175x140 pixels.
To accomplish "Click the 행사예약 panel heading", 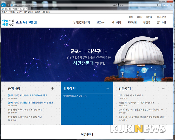I will point(69,89).
